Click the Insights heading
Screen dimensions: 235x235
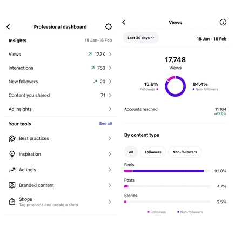pos(17,41)
